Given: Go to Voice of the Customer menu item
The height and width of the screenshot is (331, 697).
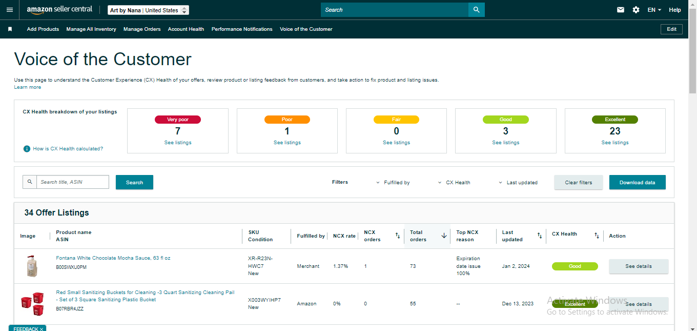Looking at the screenshot, I should click(x=306, y=29).
